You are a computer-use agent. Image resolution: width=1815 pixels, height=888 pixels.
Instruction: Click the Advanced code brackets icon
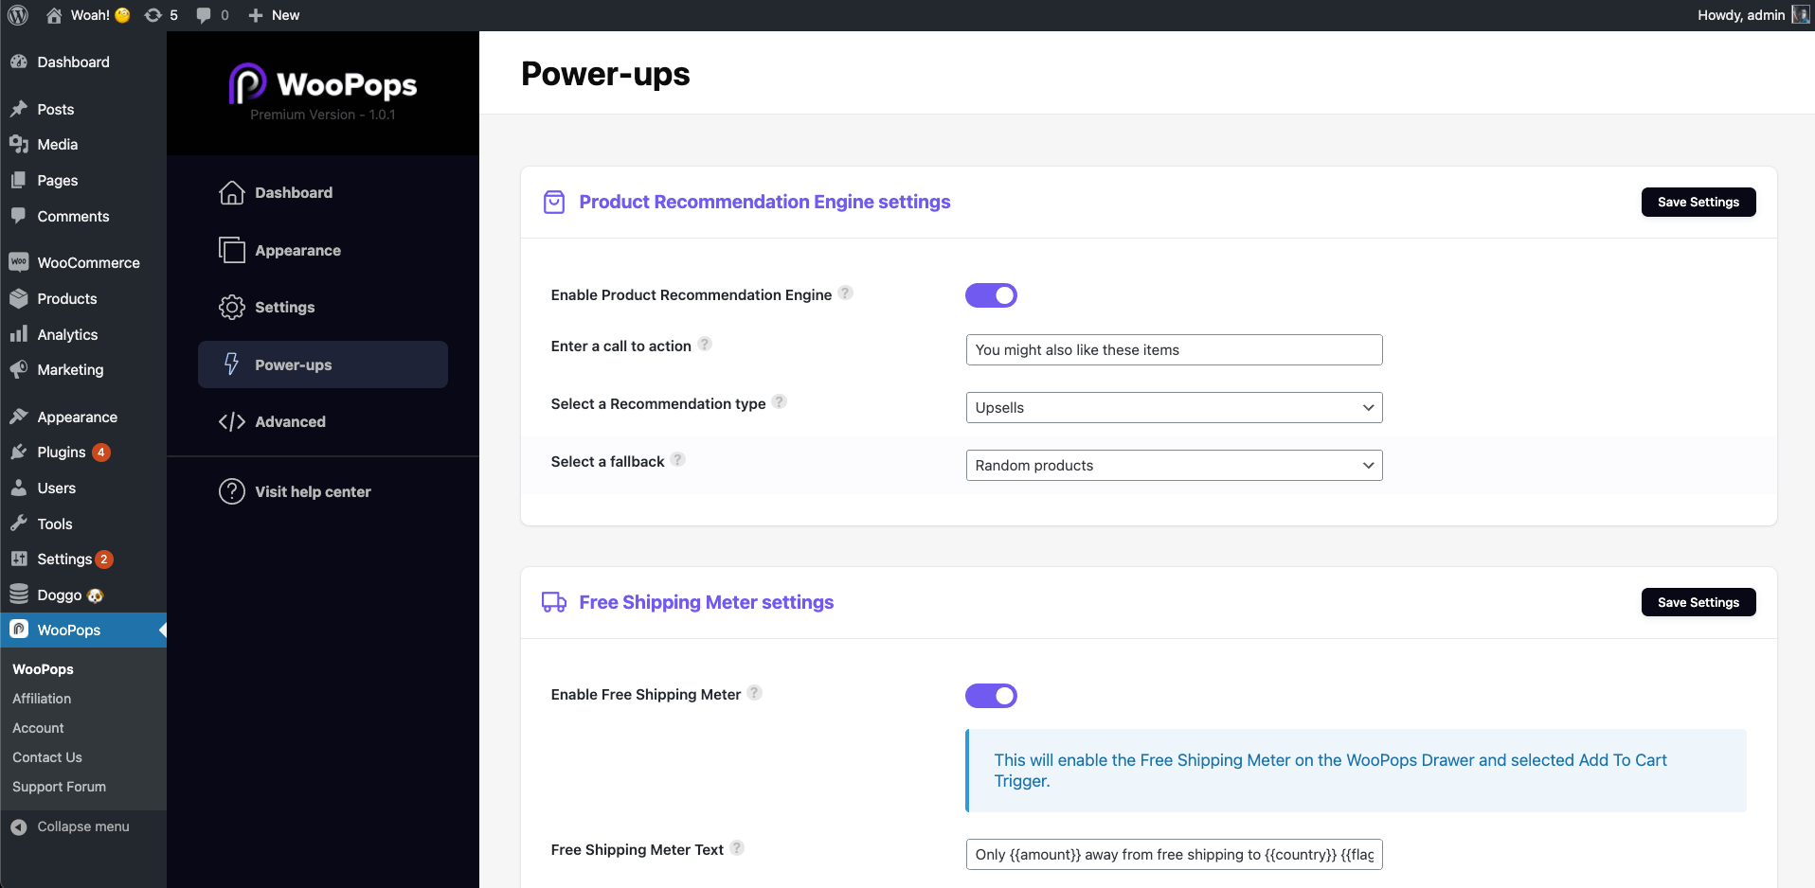point(232,421)
